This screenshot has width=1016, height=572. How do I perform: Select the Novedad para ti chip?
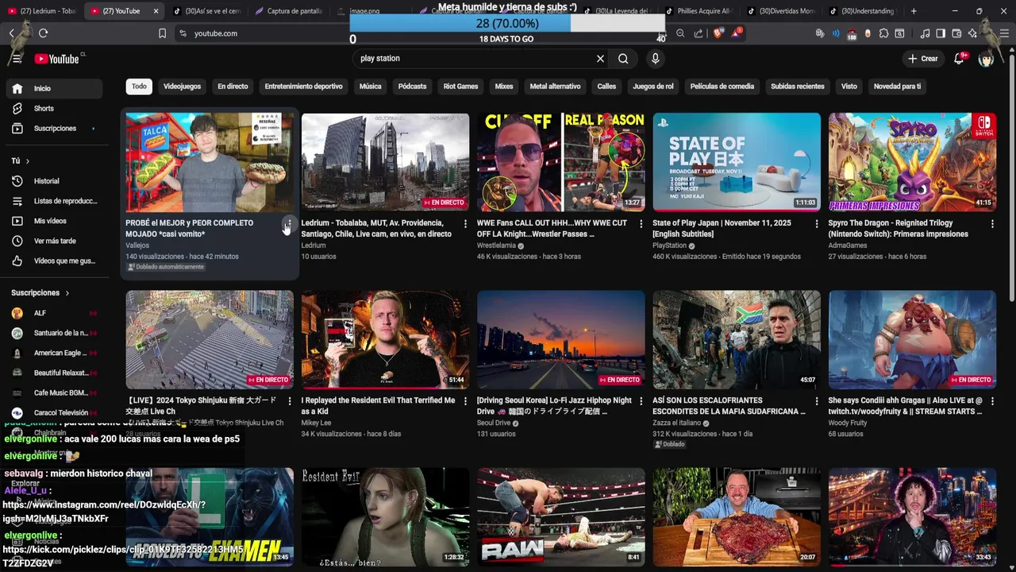point(897,87)
